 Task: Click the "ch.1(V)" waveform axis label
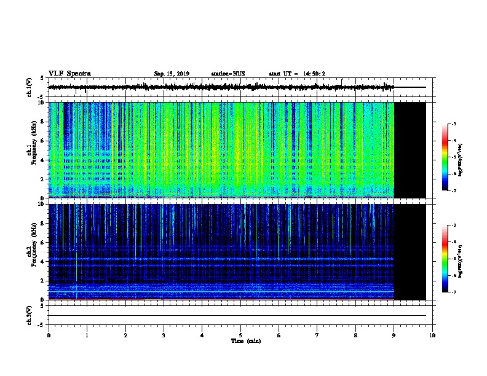[30, 87]
